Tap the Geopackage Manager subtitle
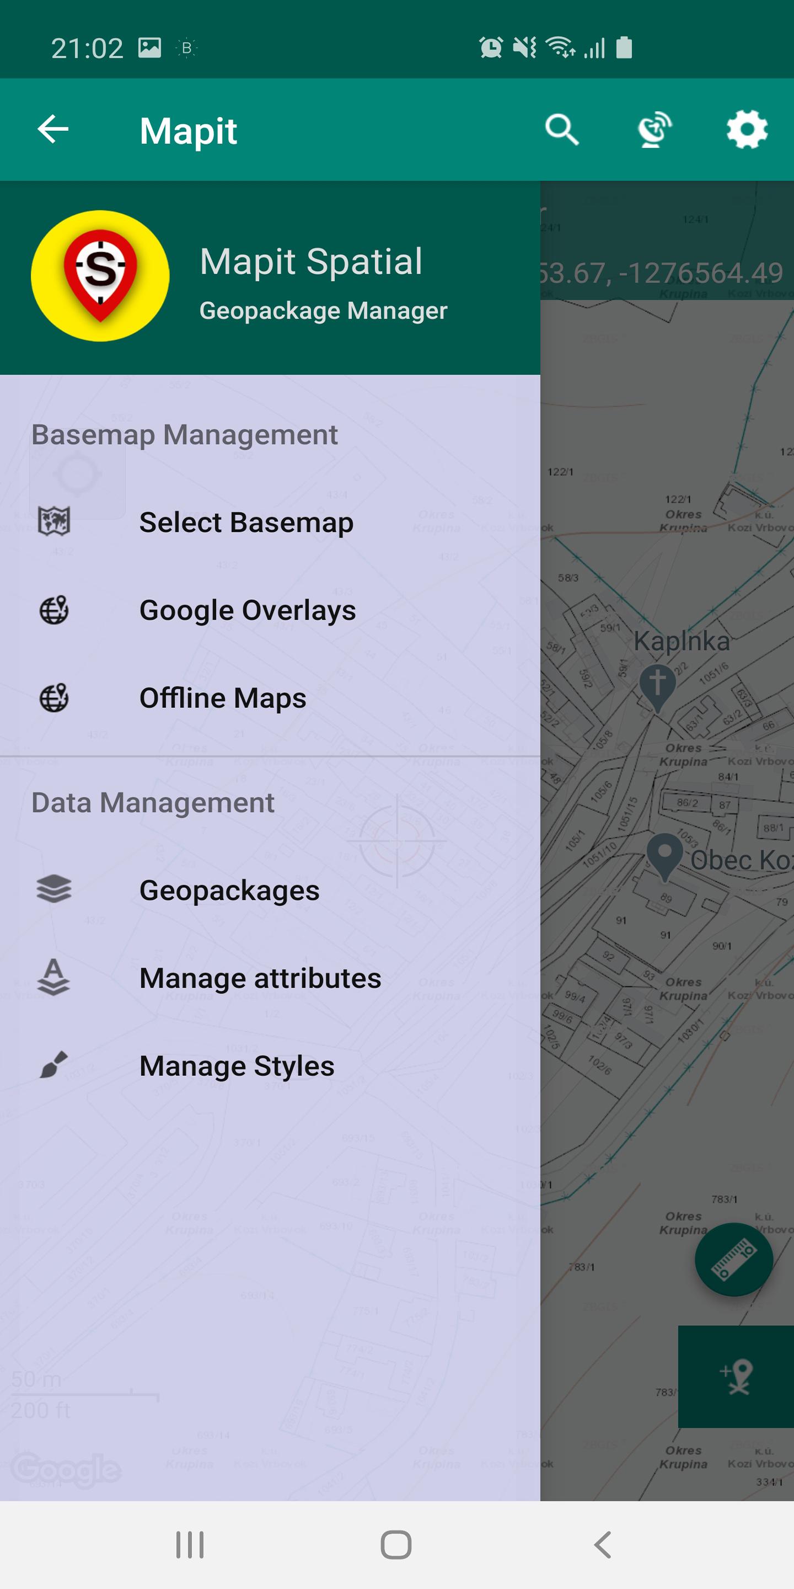 323,310
